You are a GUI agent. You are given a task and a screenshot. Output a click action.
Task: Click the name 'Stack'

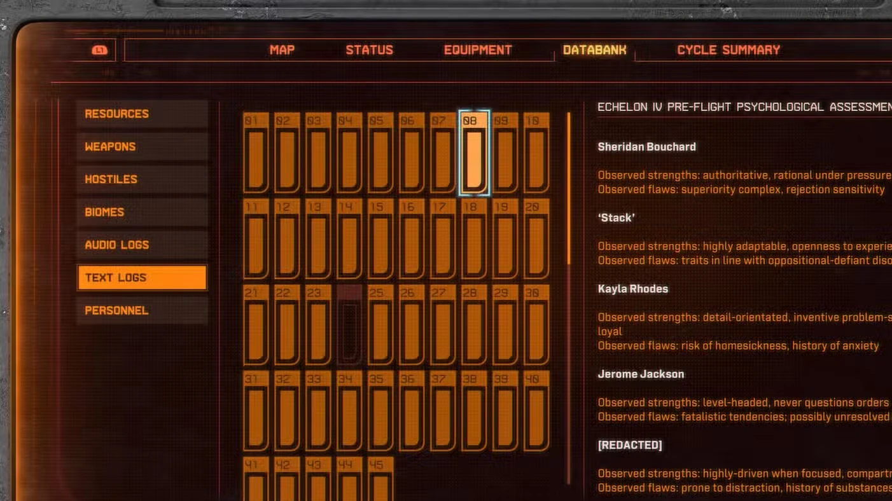[616, 217]
